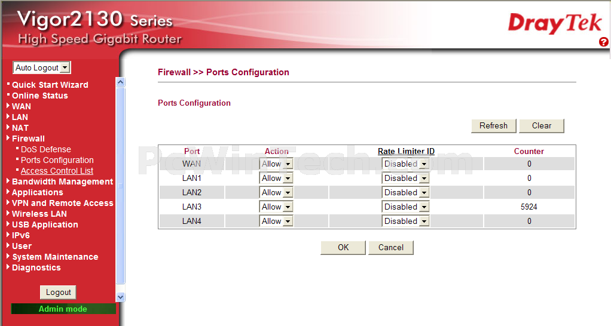
Task: Expand Bandwidth Management menu
Action: [62, 182]
